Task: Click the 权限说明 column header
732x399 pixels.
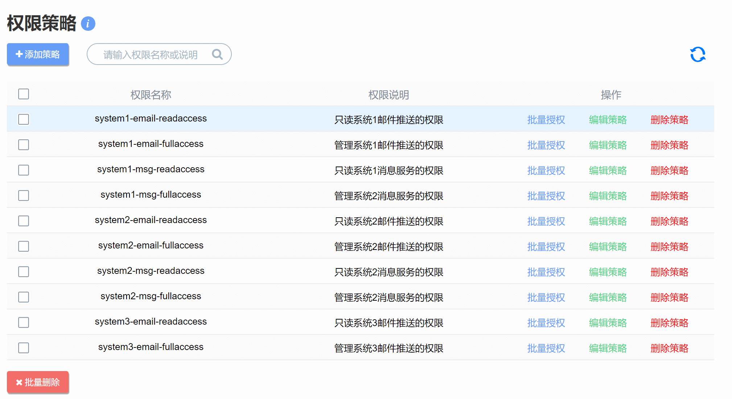Action: tap(388, 95)
